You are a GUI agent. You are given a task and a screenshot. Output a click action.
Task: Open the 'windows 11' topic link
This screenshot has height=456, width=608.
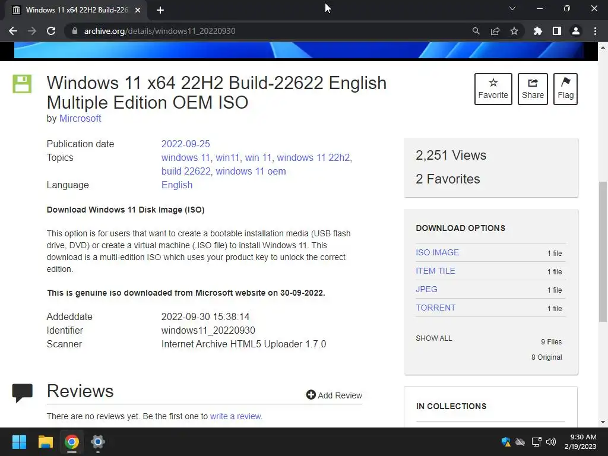185,157
